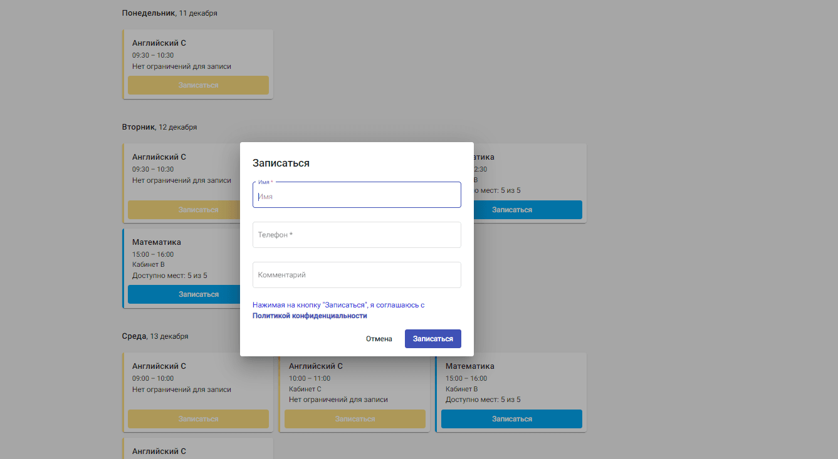Click Записаться on Tuesday's 09:30 Английский С card
Viewport: 838px width, 459px height.
tap(182, 210)
